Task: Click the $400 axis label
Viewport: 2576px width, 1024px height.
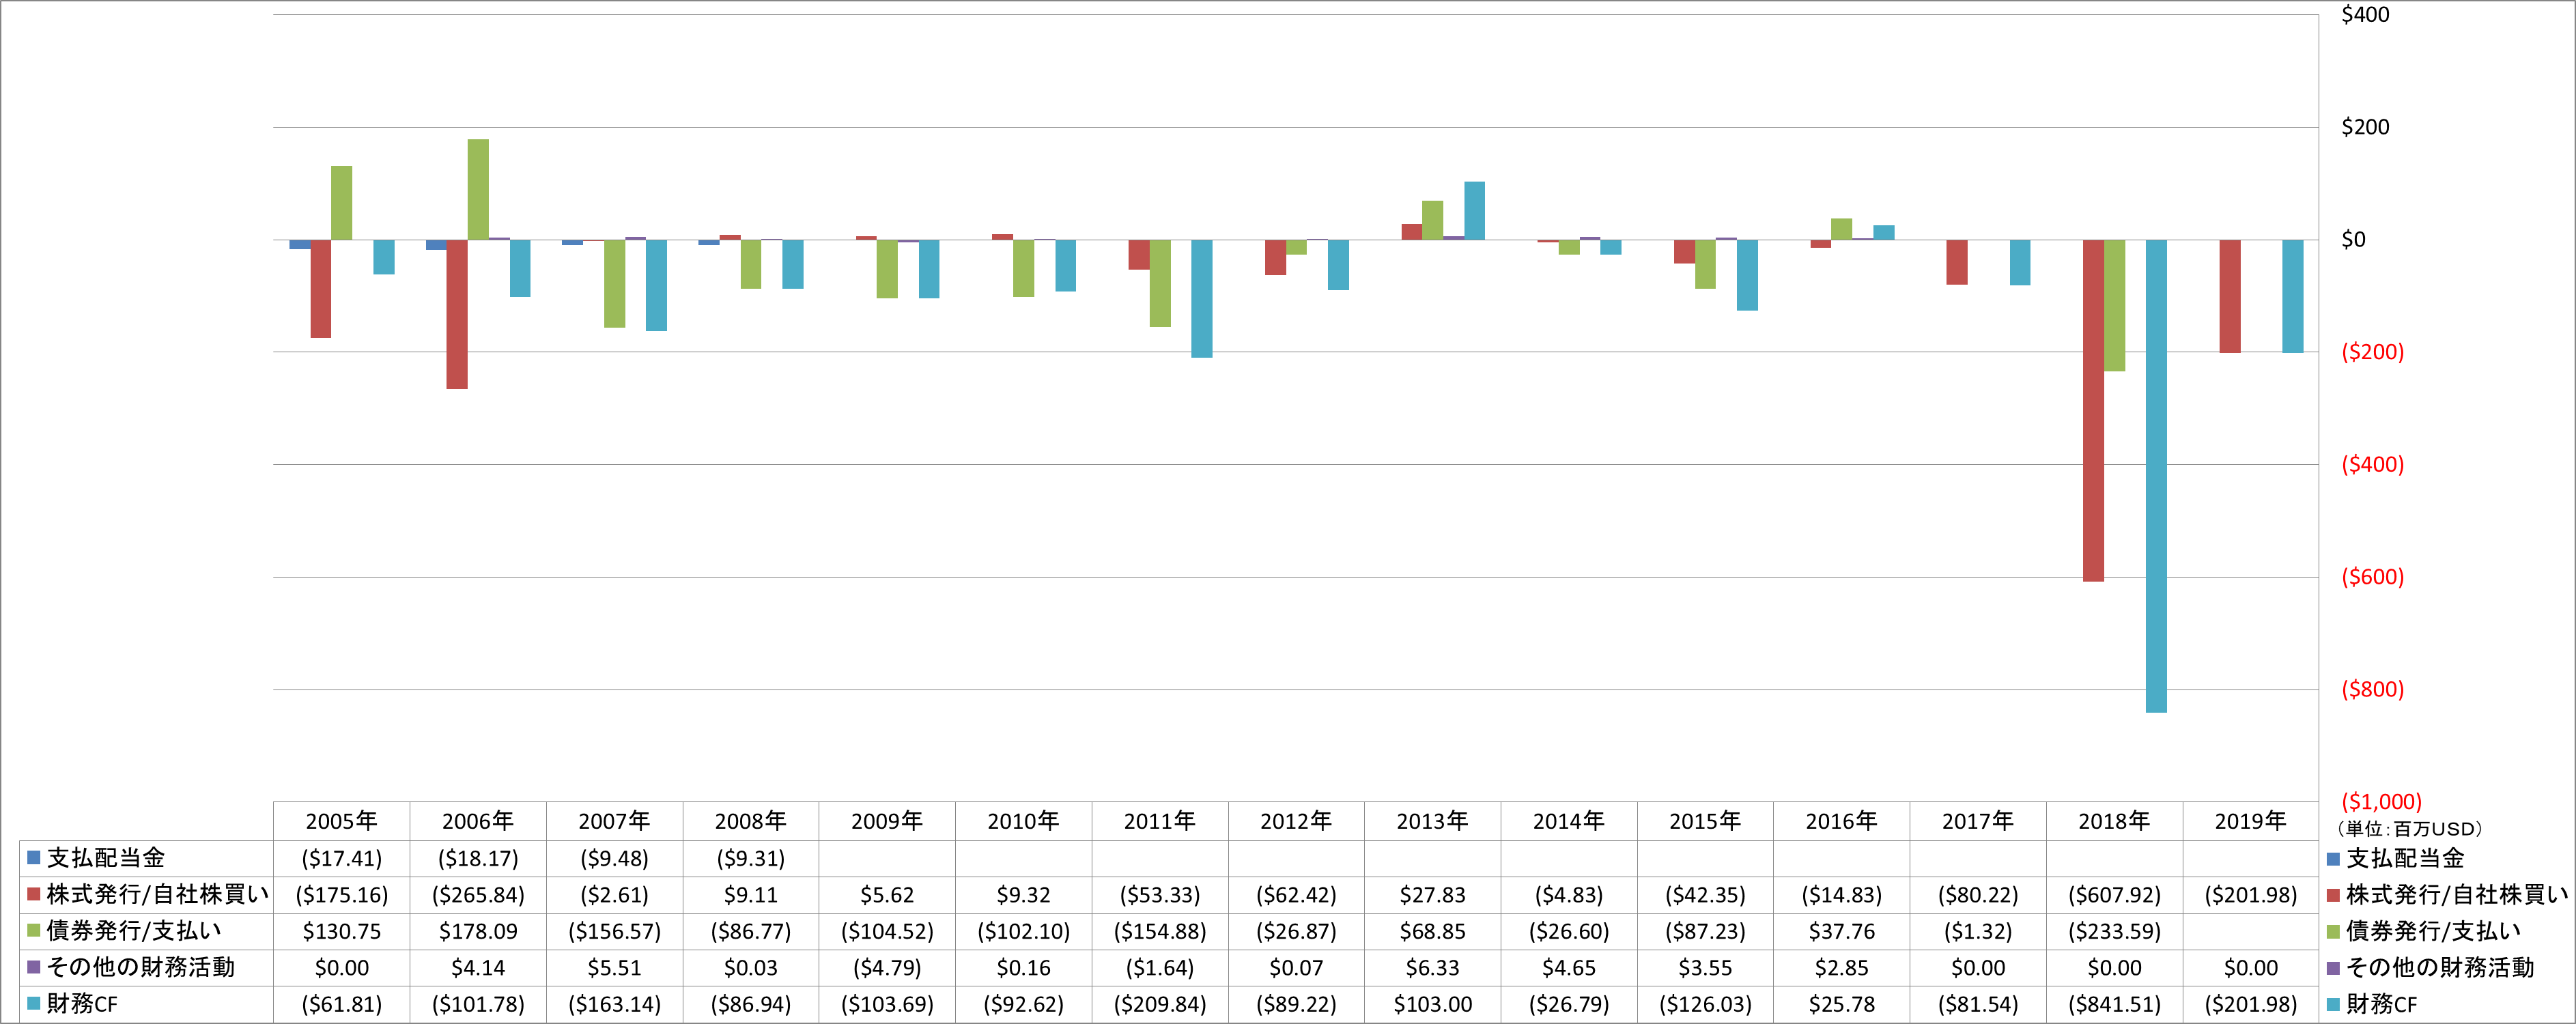Action: [x=2365, y=15]
